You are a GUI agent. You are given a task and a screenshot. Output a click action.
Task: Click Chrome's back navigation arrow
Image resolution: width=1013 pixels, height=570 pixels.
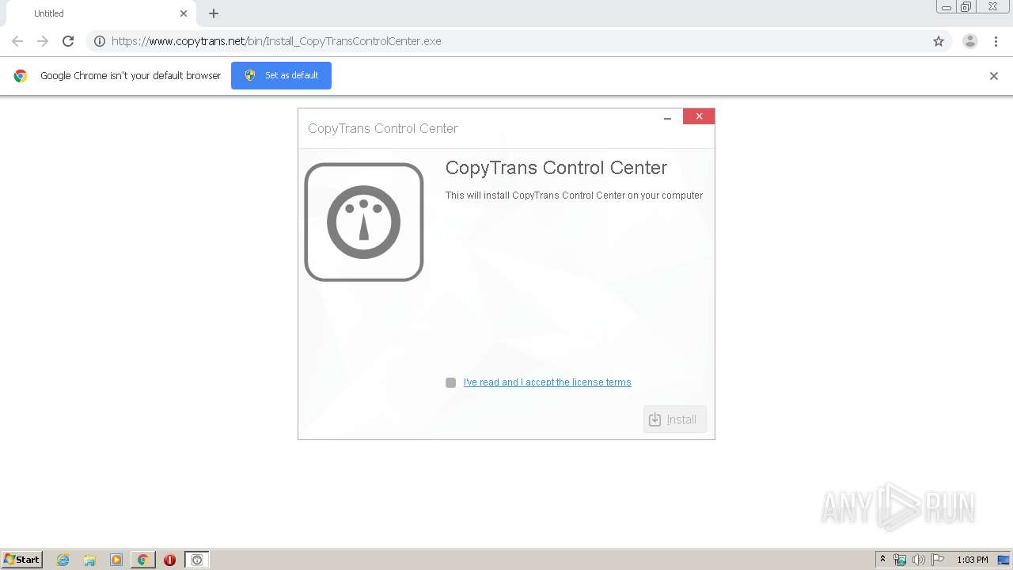(x=17, y=41)
